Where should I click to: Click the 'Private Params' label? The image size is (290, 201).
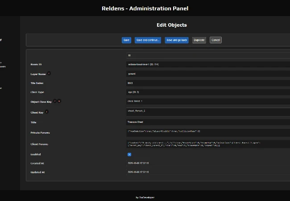40,133
